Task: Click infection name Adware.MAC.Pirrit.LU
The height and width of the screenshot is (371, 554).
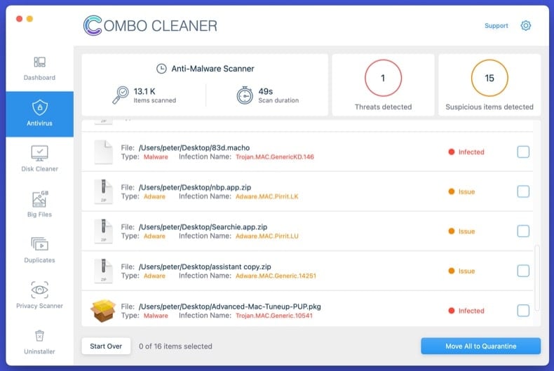Action: tap(267, 236)
